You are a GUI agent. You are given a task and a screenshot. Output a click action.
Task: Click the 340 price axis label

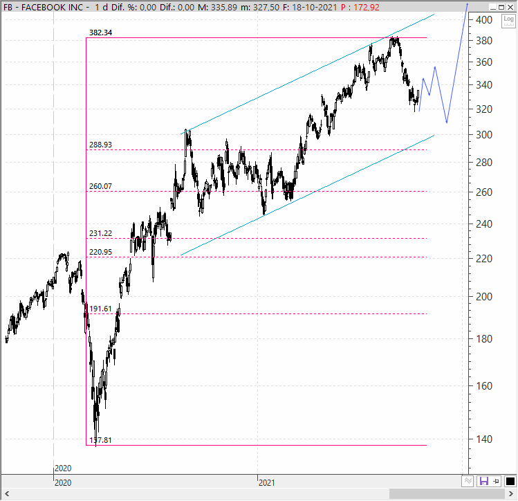click(x=484, y=85)
